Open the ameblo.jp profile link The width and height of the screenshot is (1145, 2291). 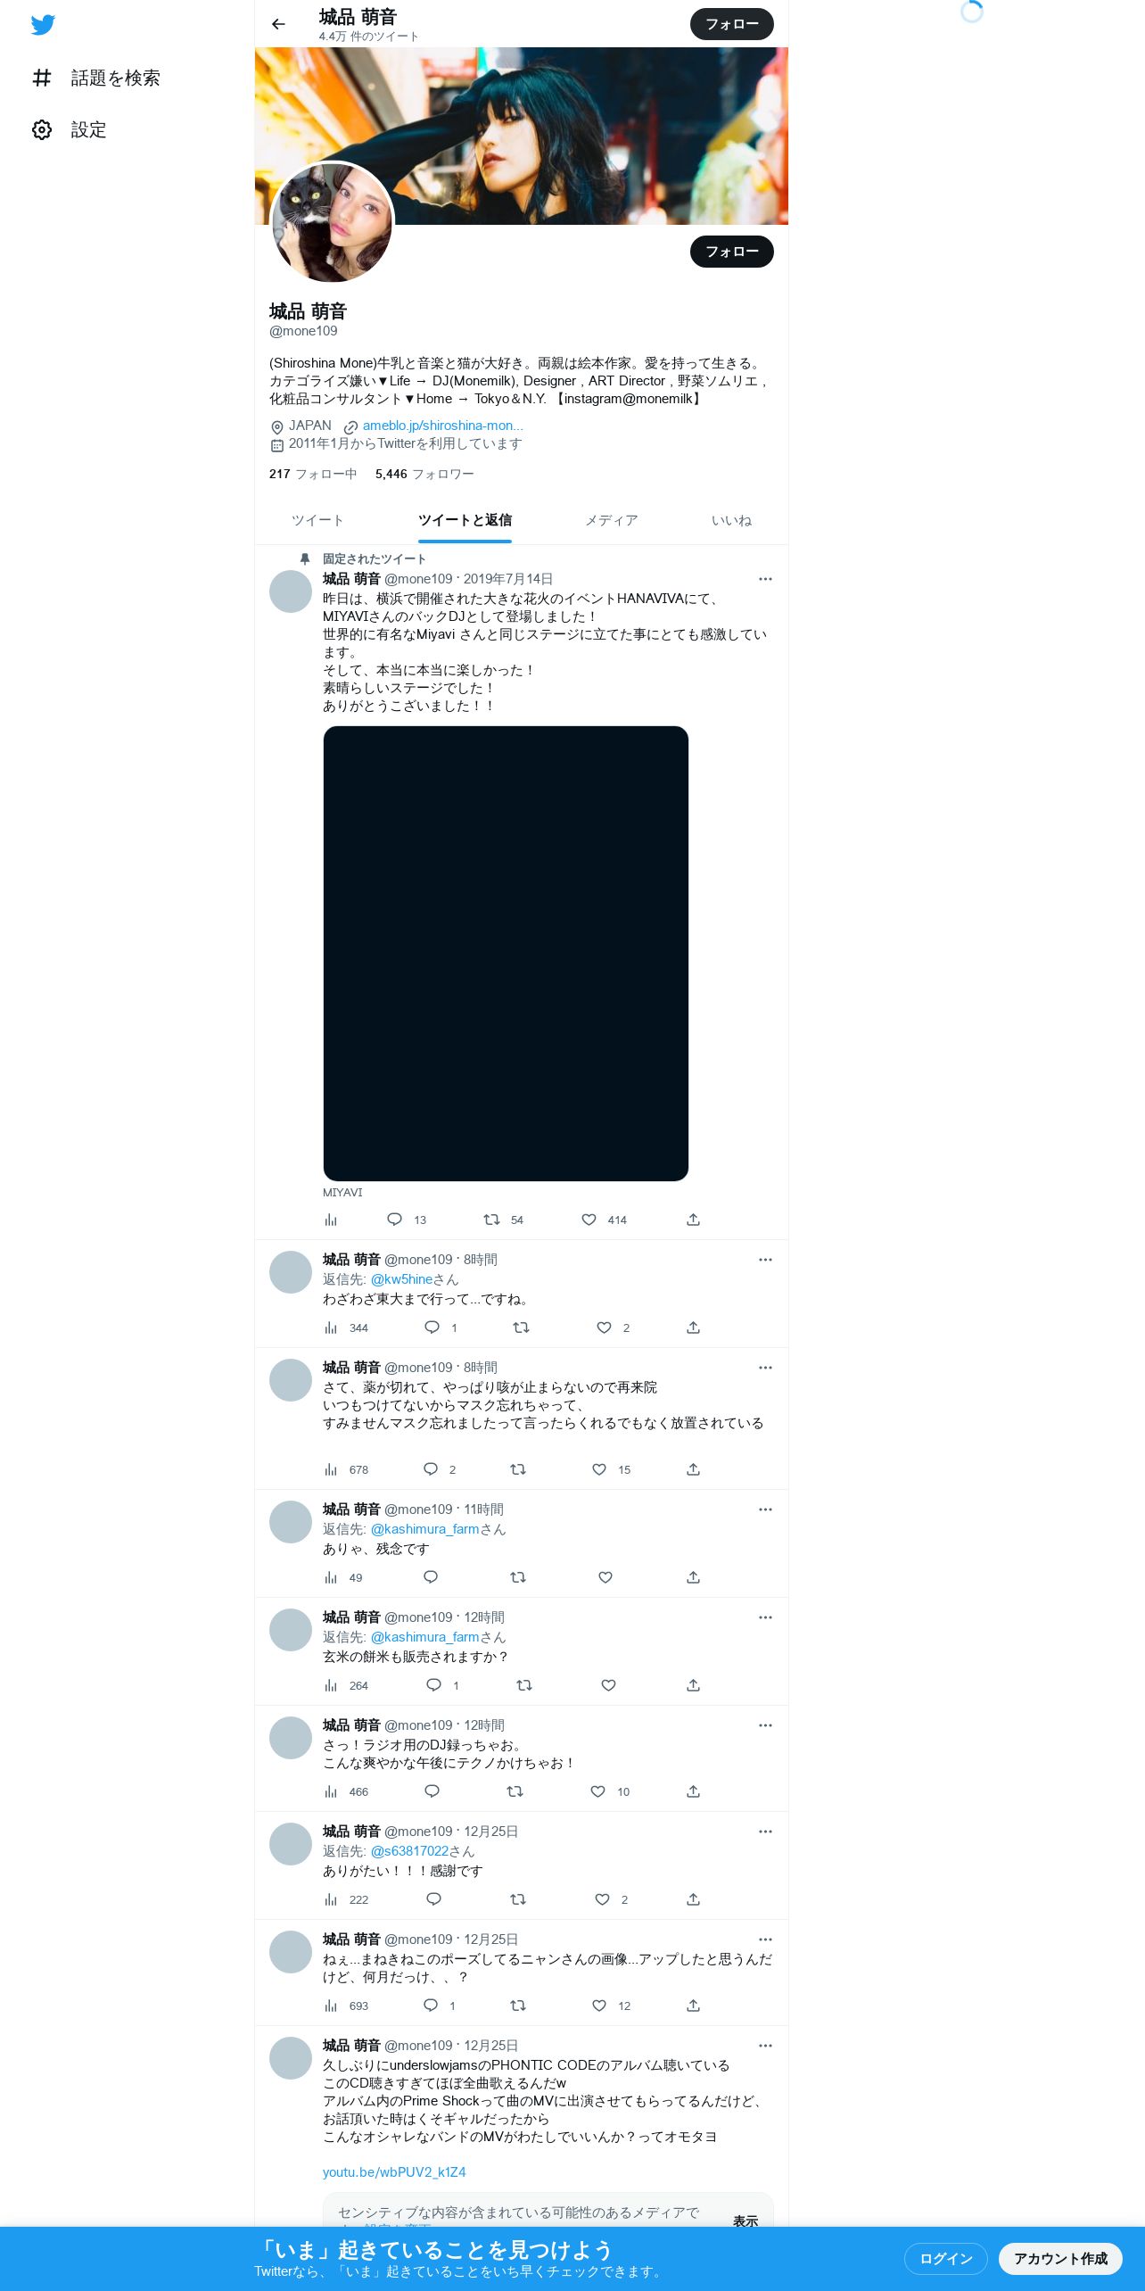(442, 426)
